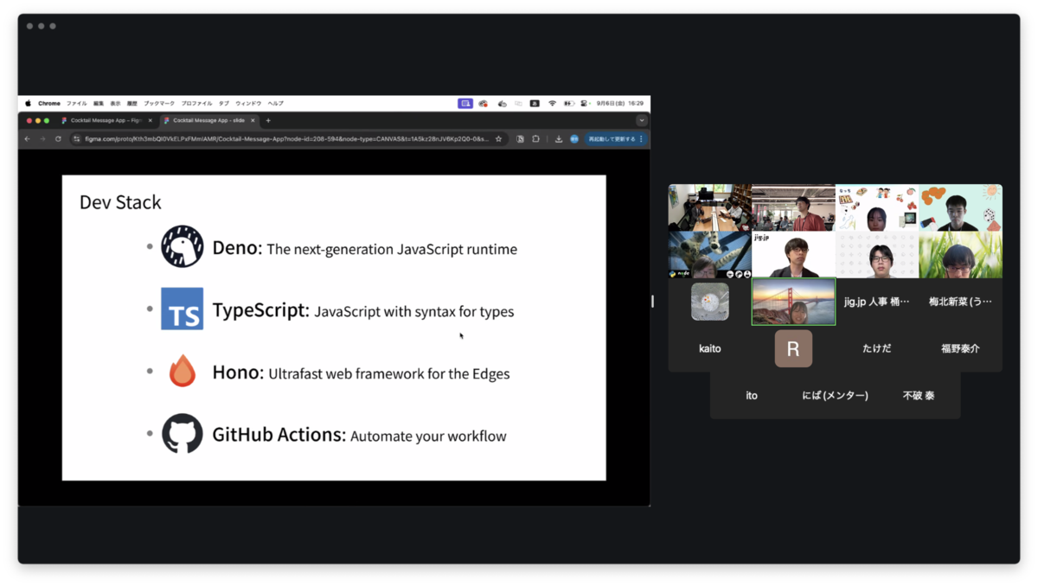
Task: Open the ブックマーク menu
Action: pyautogui.click(x=159, y=103)
